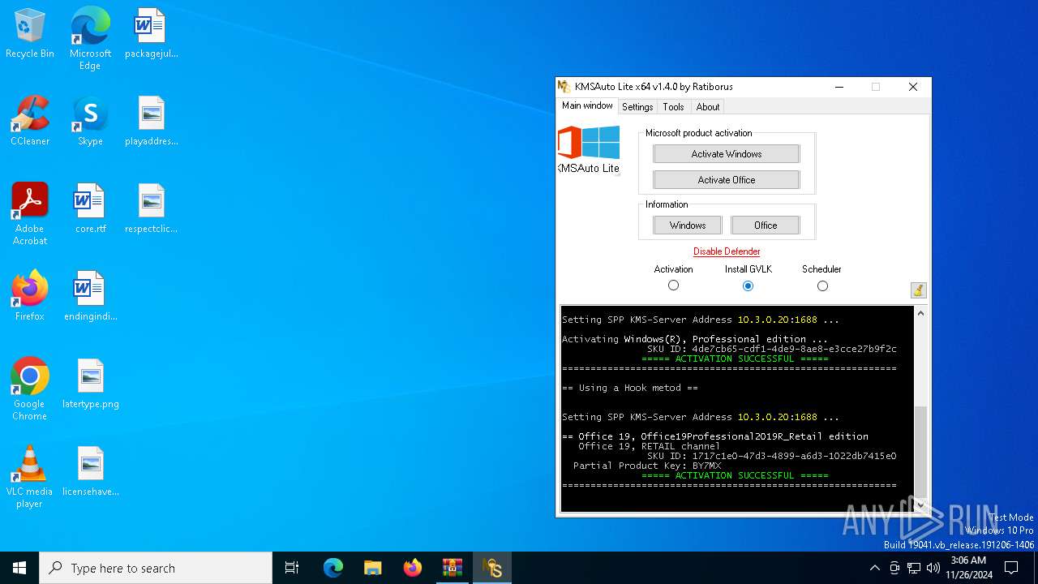This screenshot has width=1038, height=584.
Task: Open the notification center icon
Action: [1011, 568]
